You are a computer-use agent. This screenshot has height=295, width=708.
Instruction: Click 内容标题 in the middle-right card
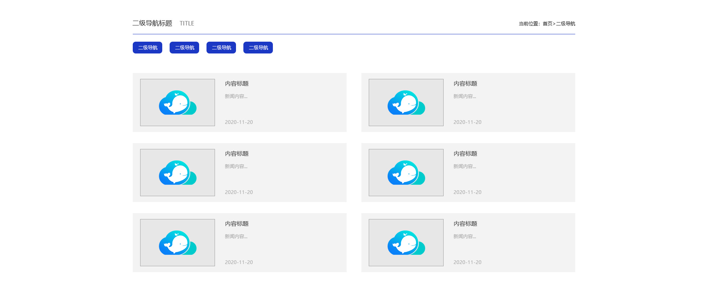click(x=465, y=154)
